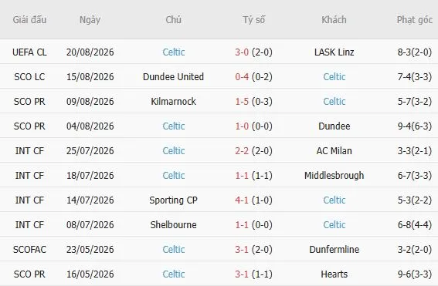
Task: Select the Giải đấu column header
Action: point(29,20)
